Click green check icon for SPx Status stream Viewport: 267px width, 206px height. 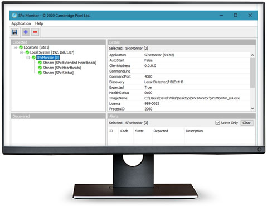pos(40,73)
